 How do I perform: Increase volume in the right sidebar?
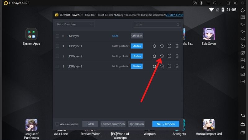tap(243, 24)
